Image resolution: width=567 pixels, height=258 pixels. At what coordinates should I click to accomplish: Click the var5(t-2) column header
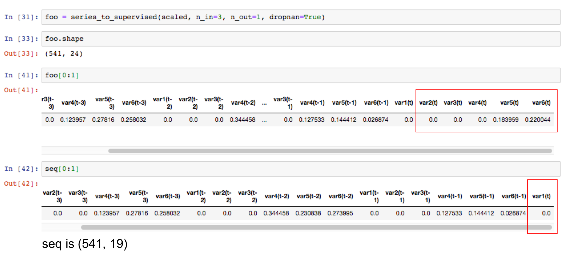pyautogui.click(x=309, y=196)
